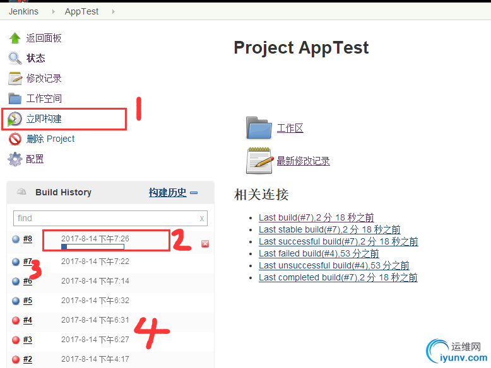
Task: Click the Build History title
Action: tap(63, 192)
